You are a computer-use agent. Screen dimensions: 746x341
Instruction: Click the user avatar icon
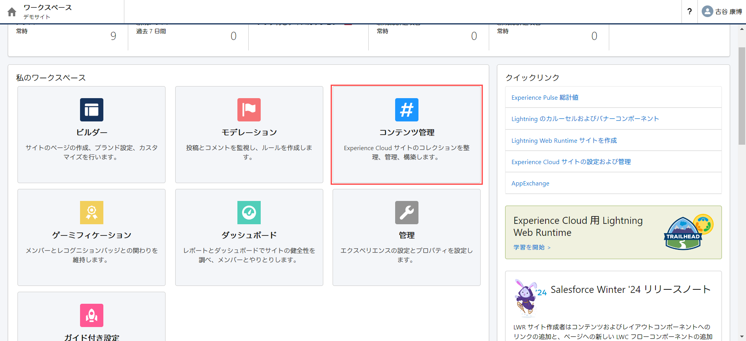707,11
